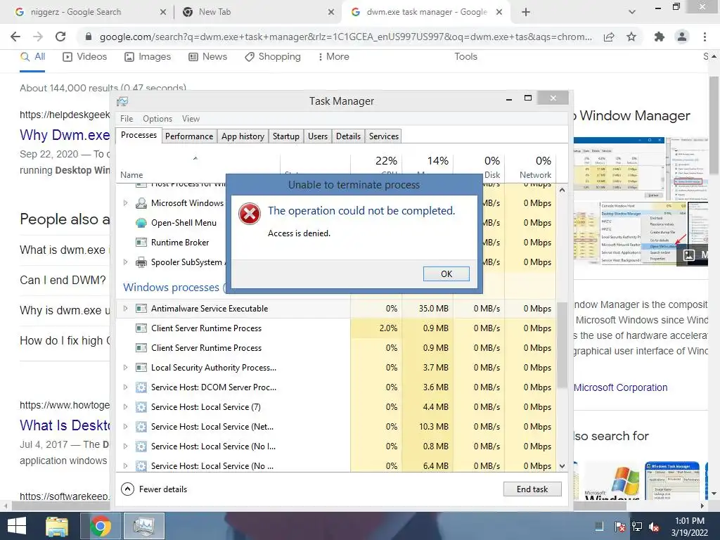Collapse Task Manager with Fewer details
The image size is (720, 540).
[x=154, y=489]
